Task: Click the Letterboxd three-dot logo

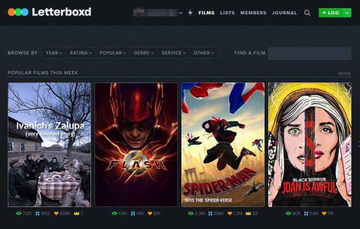Action: 18,12
